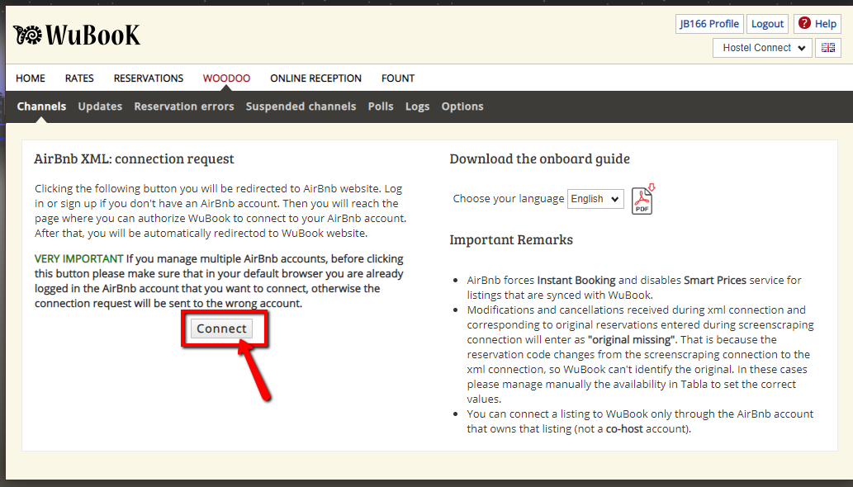Select the WOODOO menu
853x487 pixels.
coord(226,78)
